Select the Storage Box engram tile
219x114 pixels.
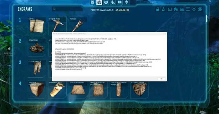coord(140,90)
